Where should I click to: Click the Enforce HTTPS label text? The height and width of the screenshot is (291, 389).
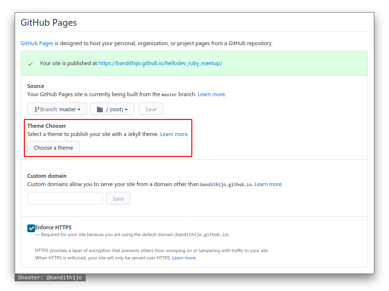tap(53, 227)
